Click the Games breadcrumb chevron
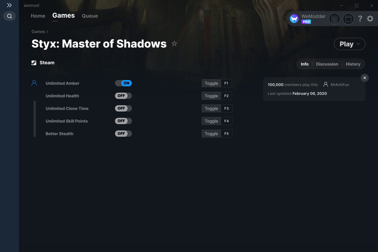The height and width of the screenshot is (252, 378). click(48, 32)
